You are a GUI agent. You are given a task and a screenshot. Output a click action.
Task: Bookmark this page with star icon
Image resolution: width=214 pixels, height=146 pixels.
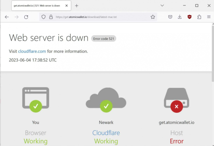click(153, 17)
